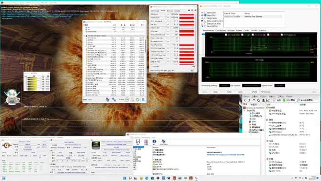The width and height of the screenshot is (321, 181).
Task: Click AIDA64 toolbar Back arrow
Action: tap(245, 100)
